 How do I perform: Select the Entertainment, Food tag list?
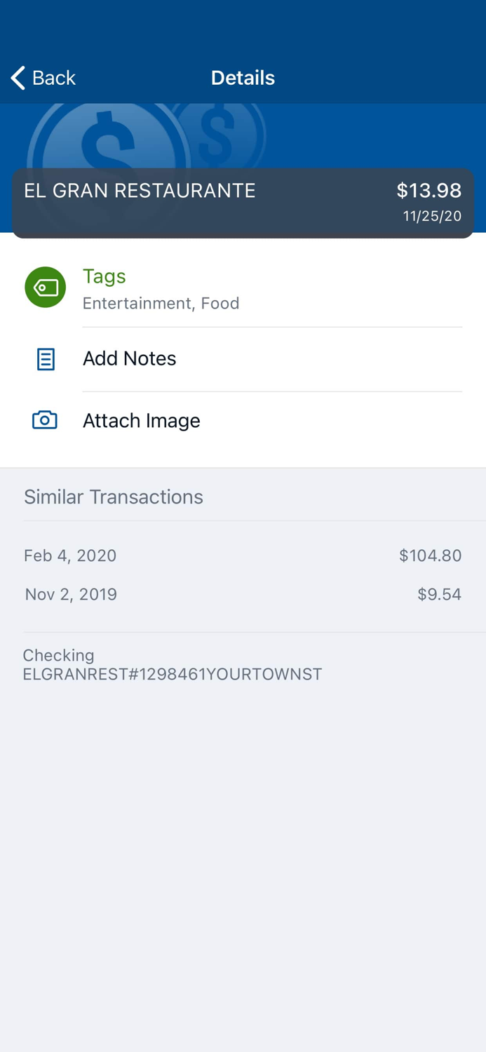point(161,303)
